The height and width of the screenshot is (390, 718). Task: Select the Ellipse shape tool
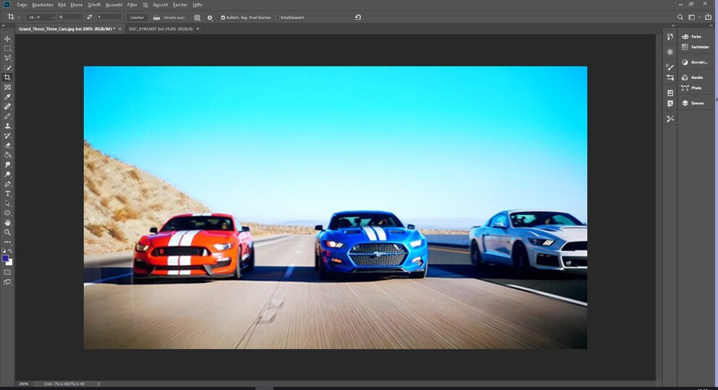tap(7, 213)
